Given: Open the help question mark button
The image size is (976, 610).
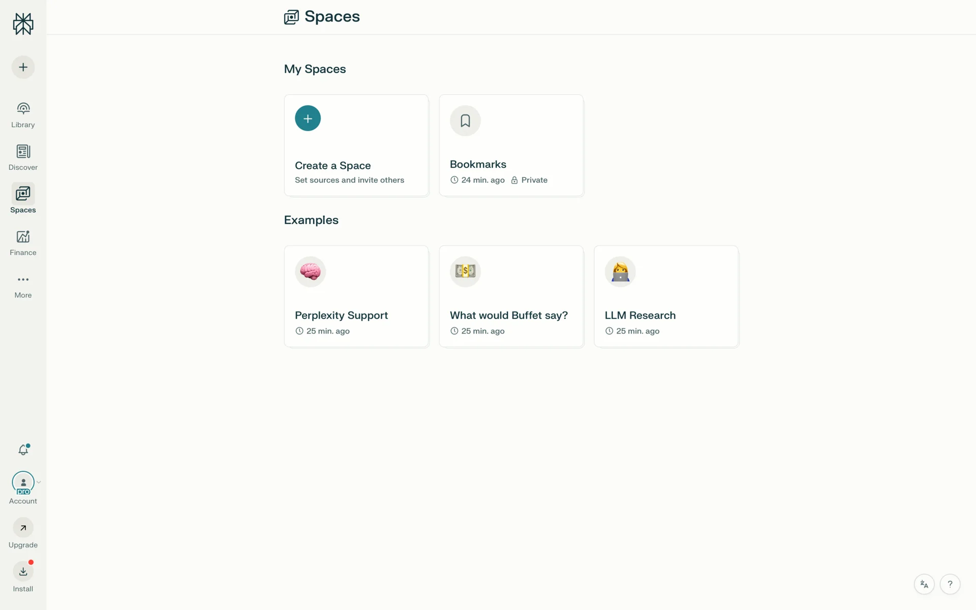Looking at the screenshot, I should pyautogui.click(x=950, y=585).
